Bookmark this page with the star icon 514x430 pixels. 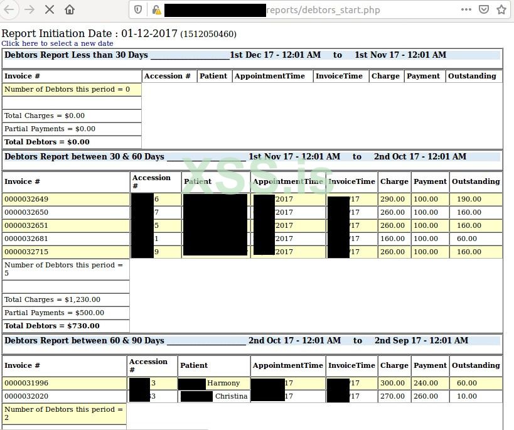pyautogui.click(x=501, y=9)
